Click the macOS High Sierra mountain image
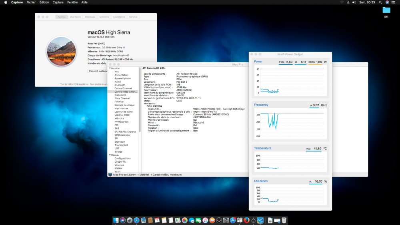 (x=61, y=51)
